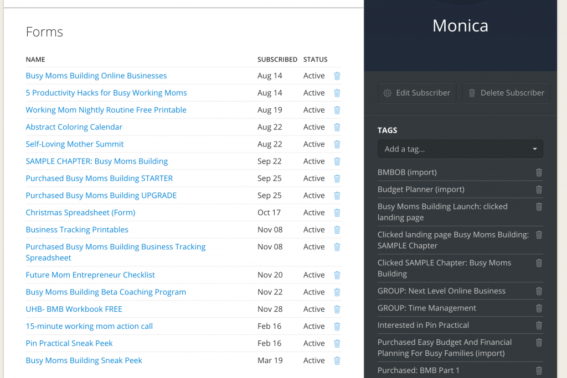567x378 pixels.
Task: Click the GROUP: Time Management tag text
Action: tap(427, 308)
